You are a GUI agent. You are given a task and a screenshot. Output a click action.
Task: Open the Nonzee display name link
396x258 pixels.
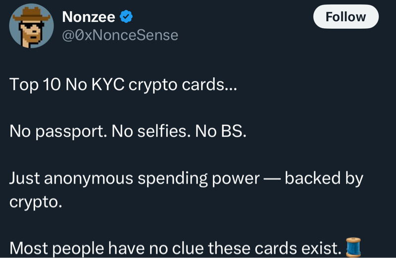tap(89, 17)
